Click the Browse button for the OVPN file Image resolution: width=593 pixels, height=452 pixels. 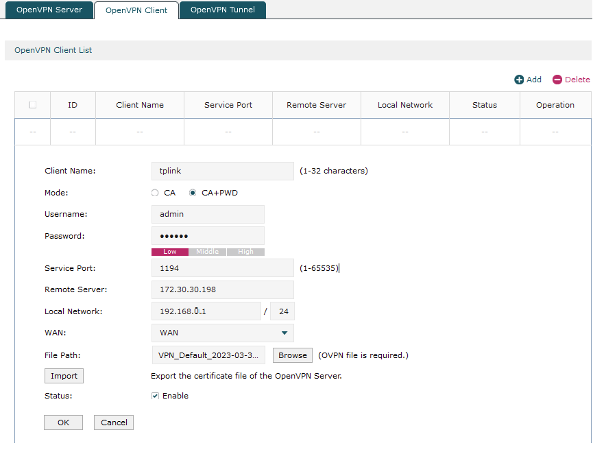293,355
